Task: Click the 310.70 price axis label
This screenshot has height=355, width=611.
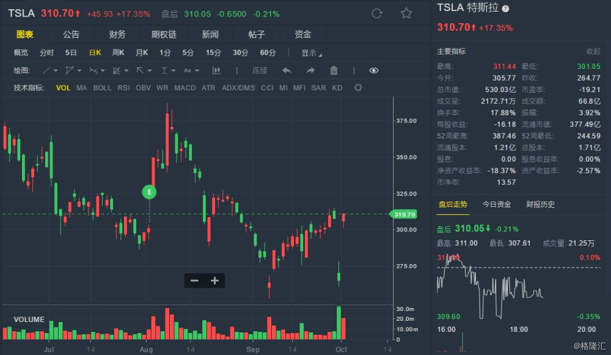Action: click(404, 214)
